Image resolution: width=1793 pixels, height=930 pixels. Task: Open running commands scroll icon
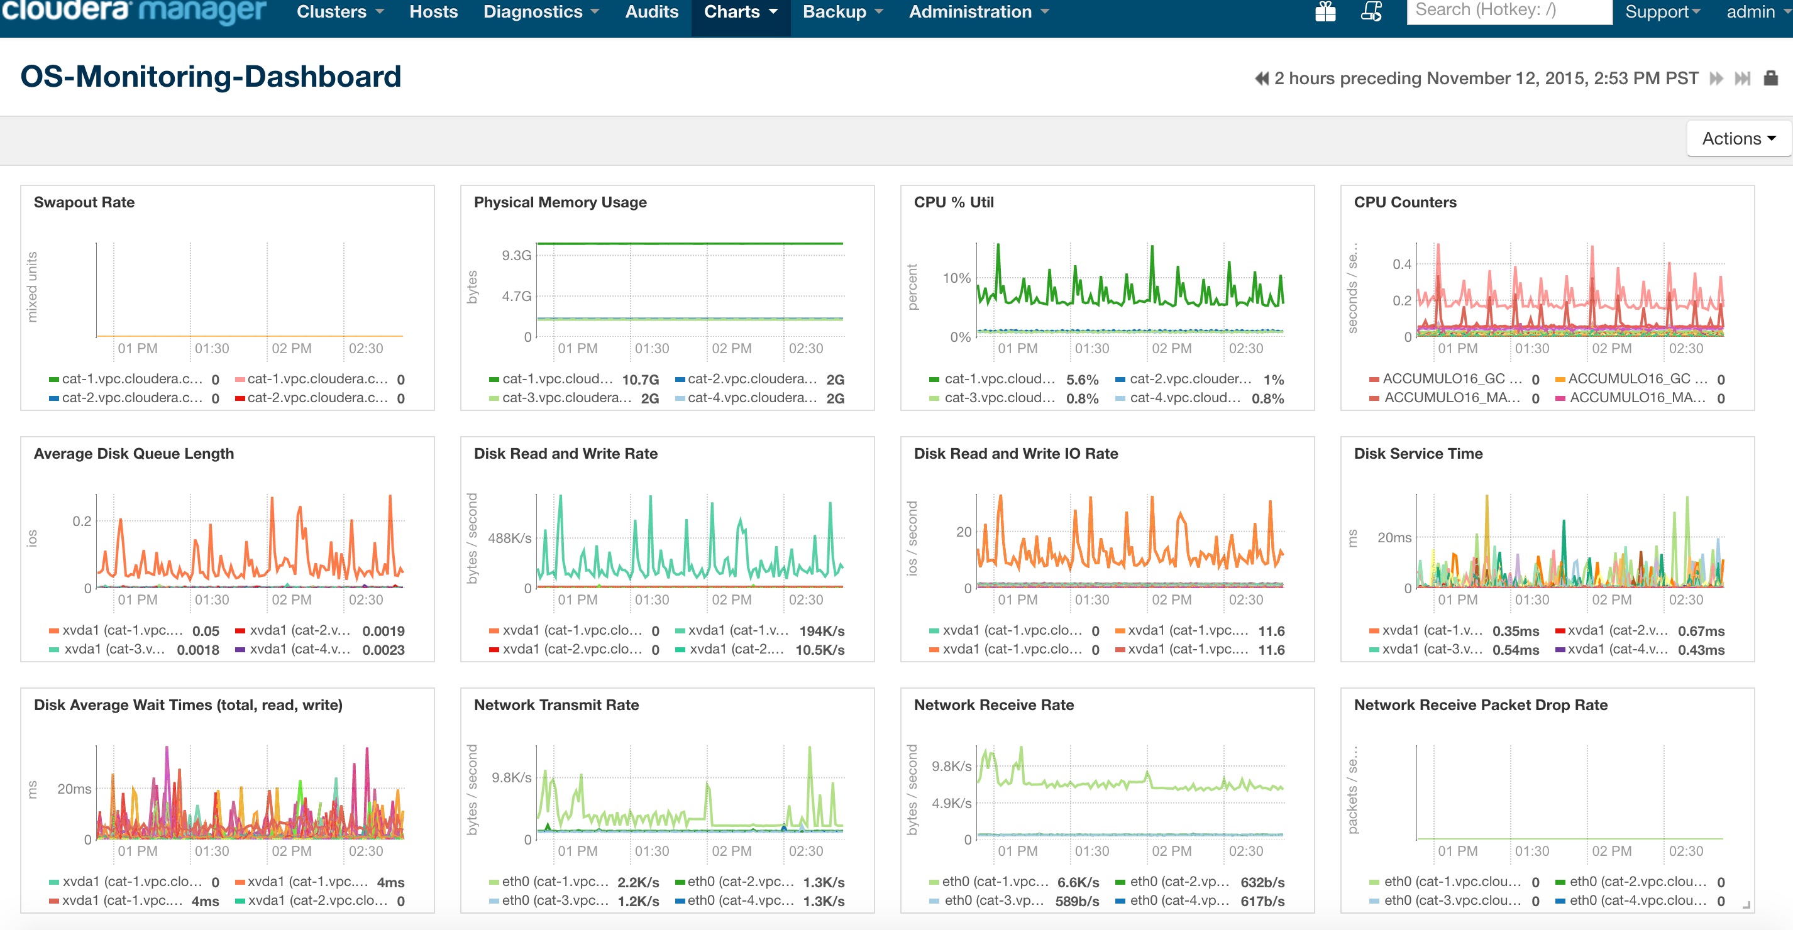tap(1371, 12)
